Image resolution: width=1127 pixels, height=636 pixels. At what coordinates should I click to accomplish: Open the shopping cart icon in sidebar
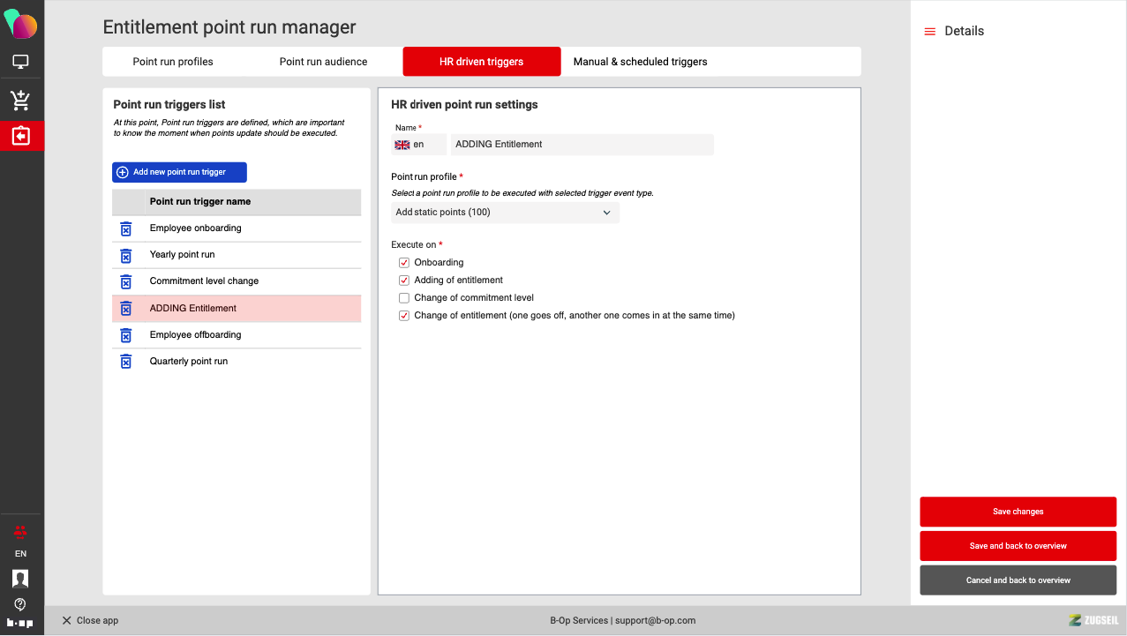point(20,100)
